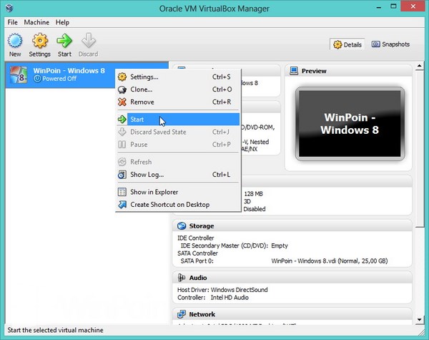Choose Show in Explorer menu entry
This screenshot has width=429, height=340.
point(178,192)
